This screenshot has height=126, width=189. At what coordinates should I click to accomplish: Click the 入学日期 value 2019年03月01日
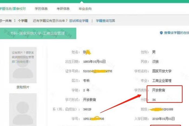click(x=163, y=119)
